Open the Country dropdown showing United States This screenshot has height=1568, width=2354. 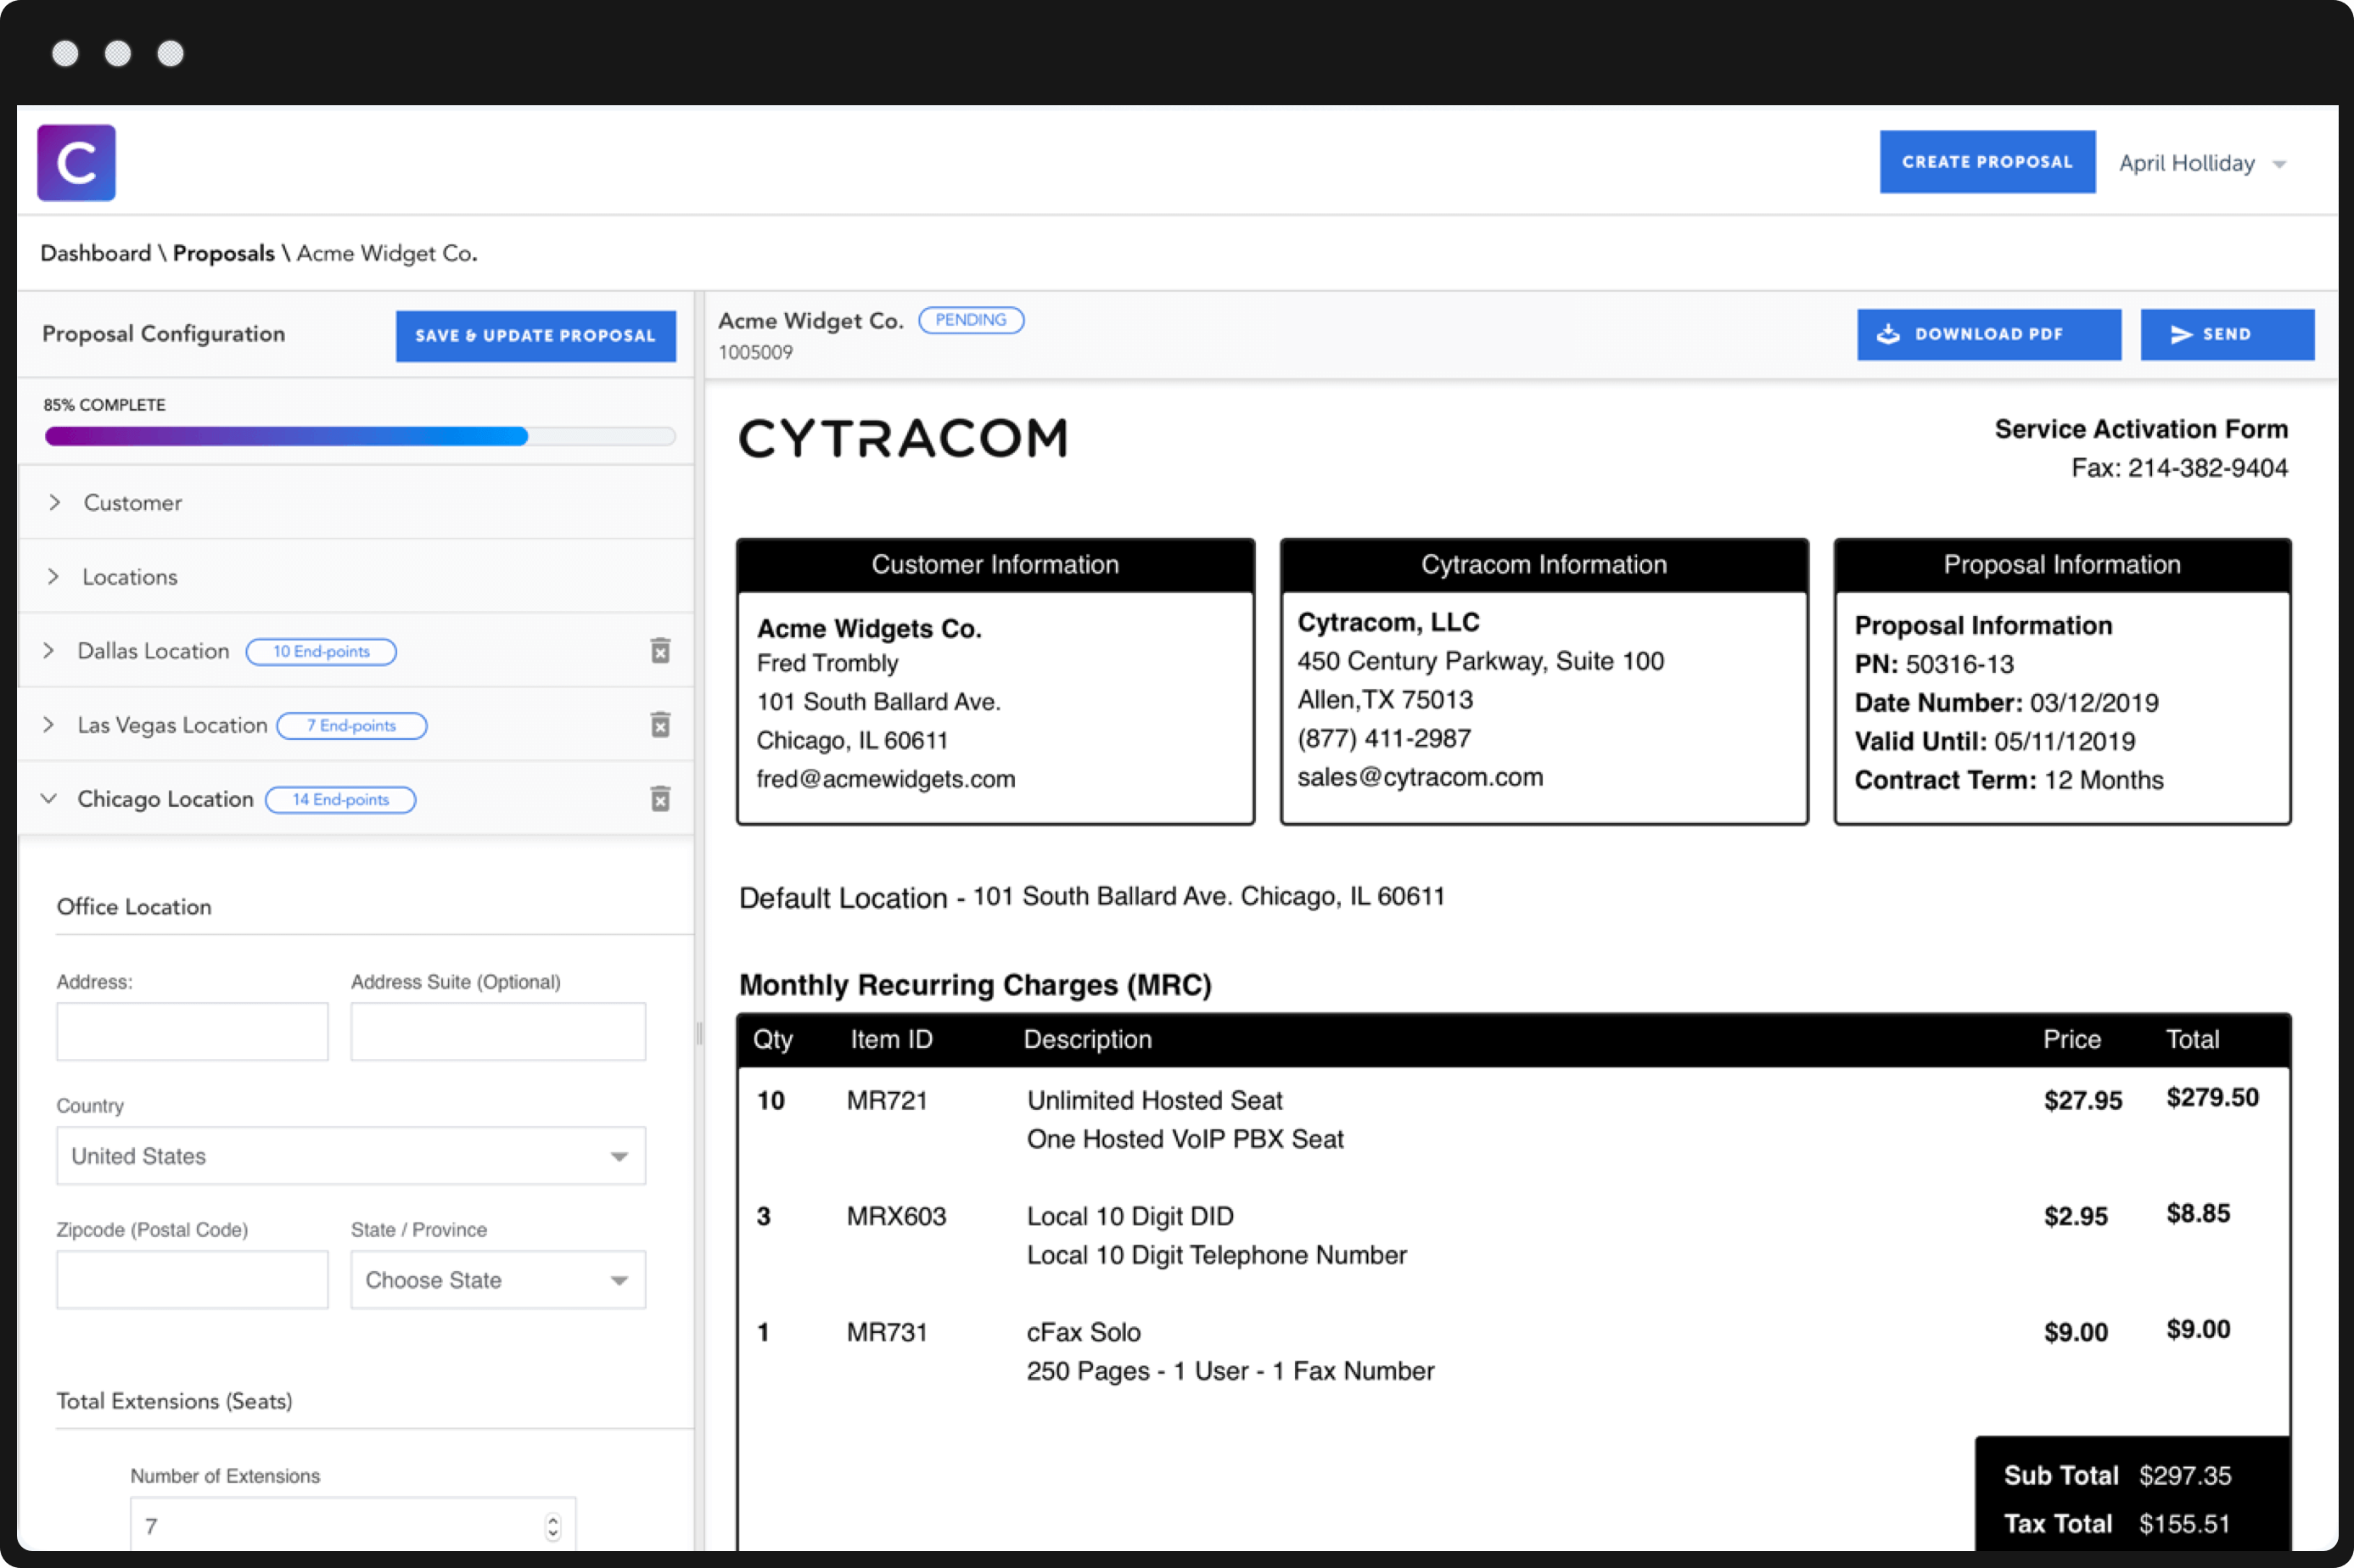pos(351,1156)
